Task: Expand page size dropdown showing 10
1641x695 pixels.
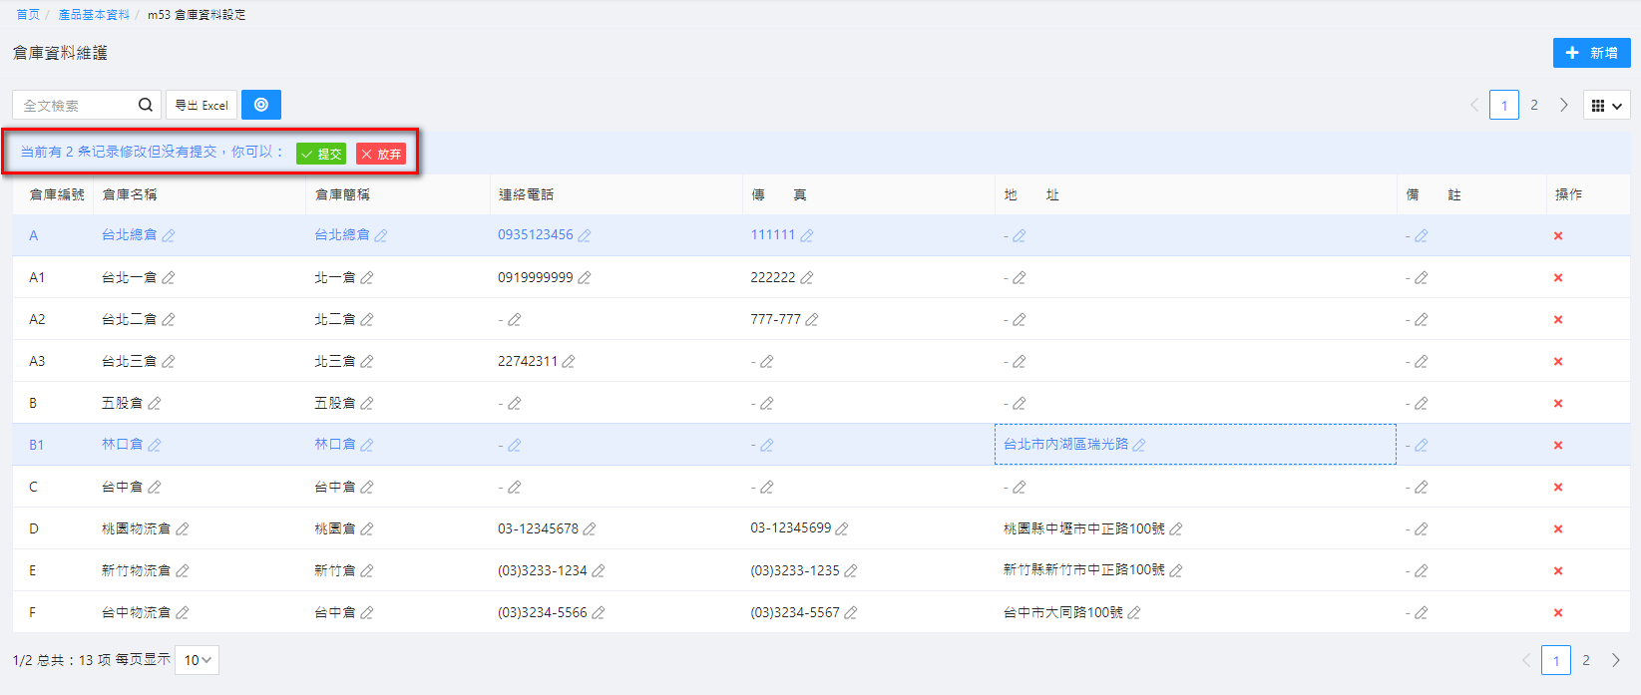Action: 197,660
